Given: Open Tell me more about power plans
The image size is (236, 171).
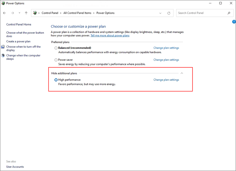Looking at the screenshot, I should [x=110, y=36].
